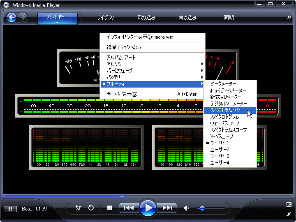Expand the バーとウェーブ submenu
This screenshot has width=296, height=222.
(153, 71)
